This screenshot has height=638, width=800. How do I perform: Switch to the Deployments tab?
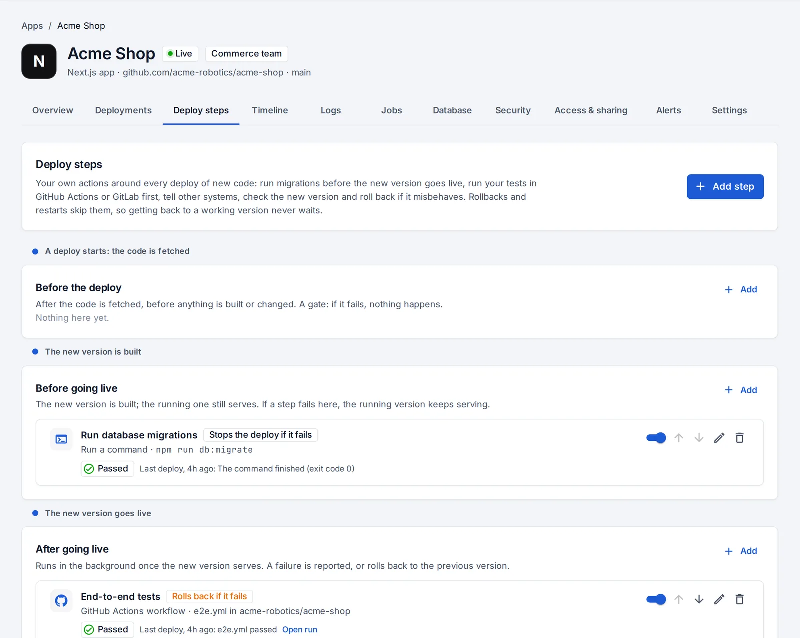123,110
